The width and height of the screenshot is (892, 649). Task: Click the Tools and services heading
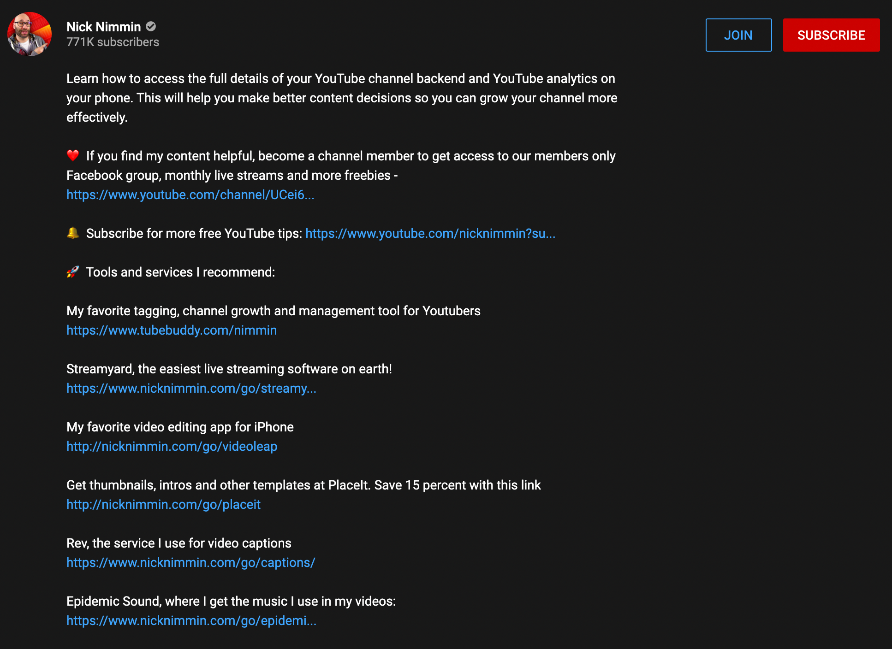click(x=180, y=272)
